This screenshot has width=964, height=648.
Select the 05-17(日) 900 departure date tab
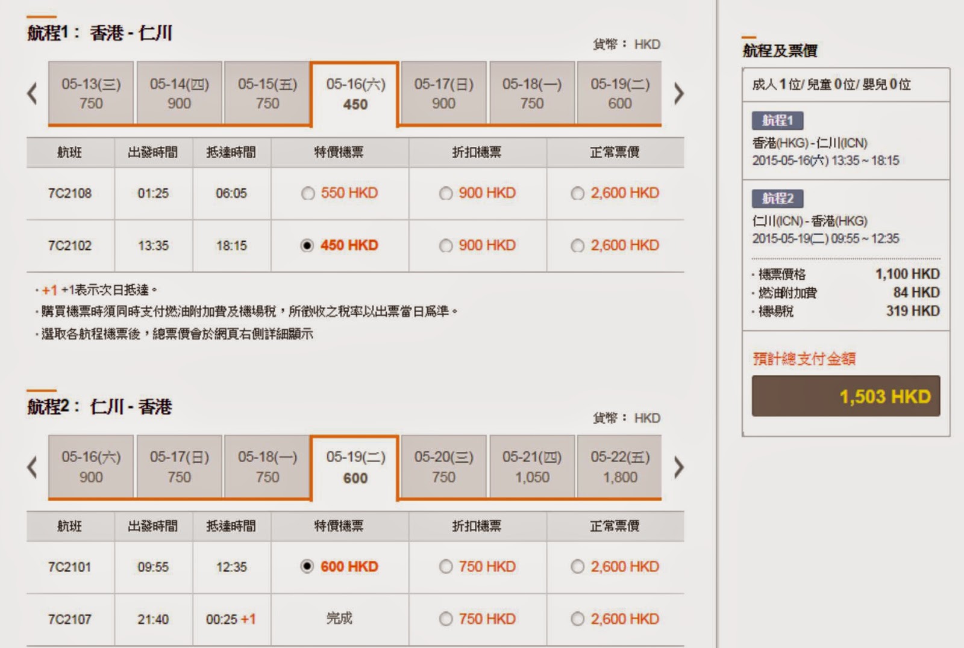443,93
